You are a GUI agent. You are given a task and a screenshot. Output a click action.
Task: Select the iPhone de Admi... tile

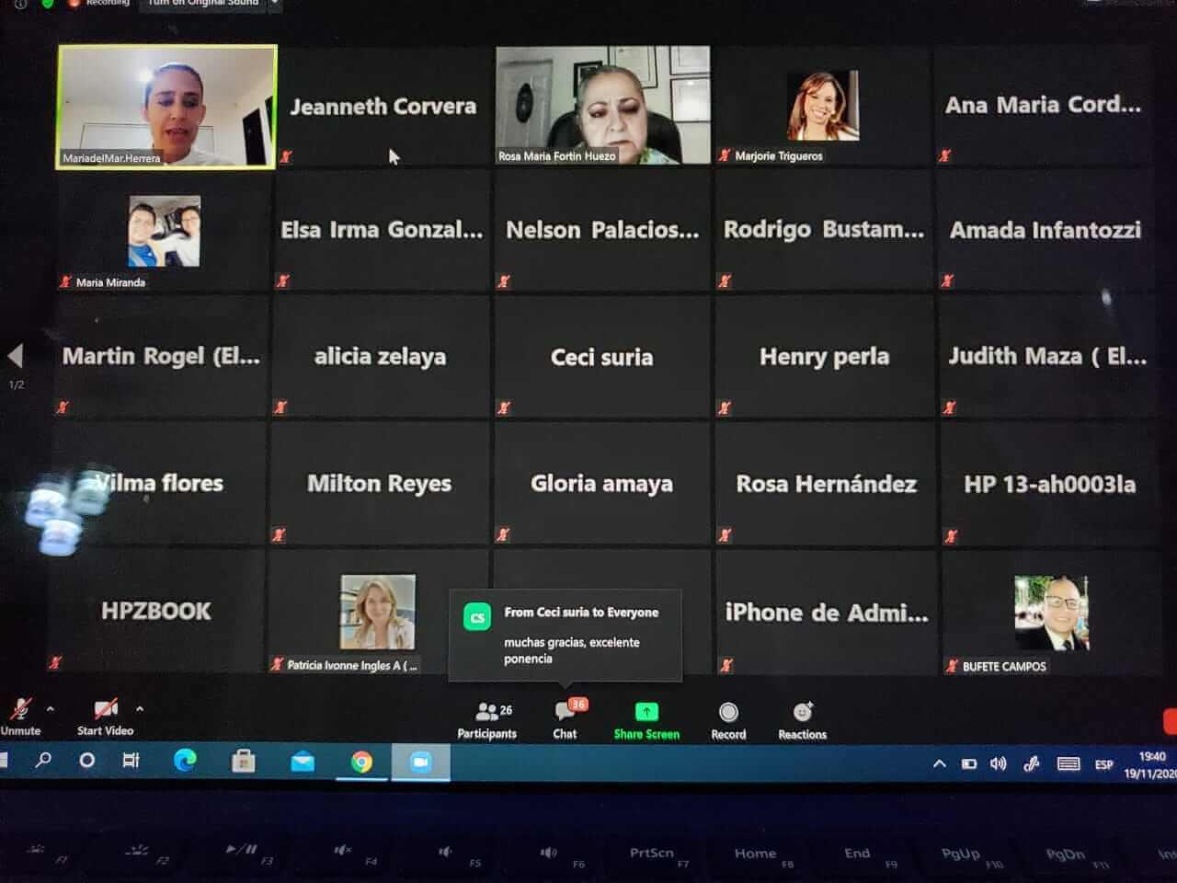pyautogui.click(x=826, y=614)
